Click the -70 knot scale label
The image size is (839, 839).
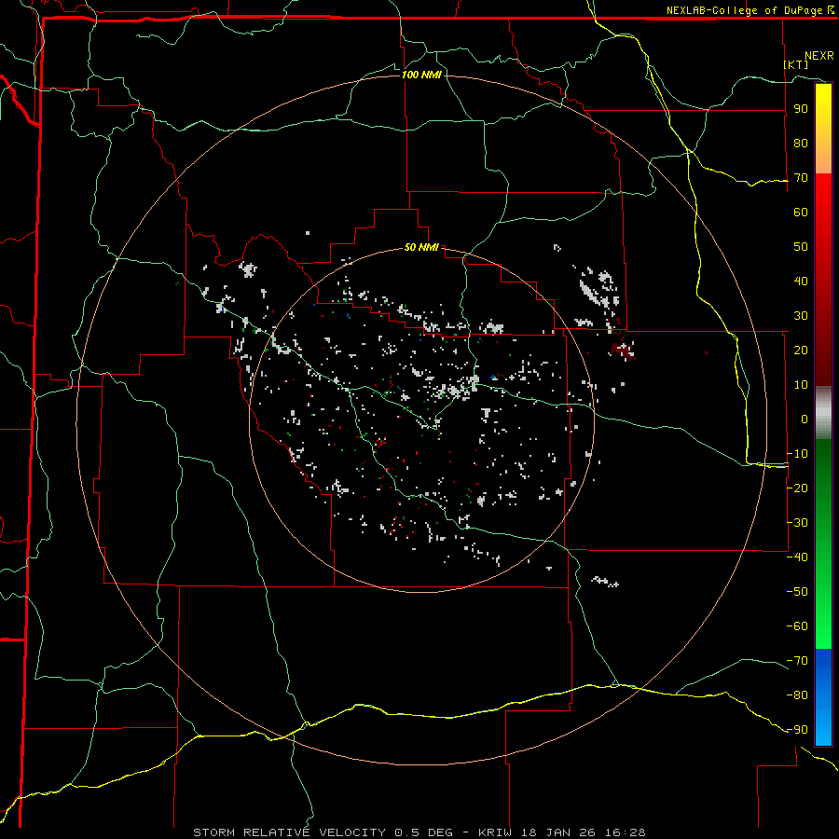797,661
